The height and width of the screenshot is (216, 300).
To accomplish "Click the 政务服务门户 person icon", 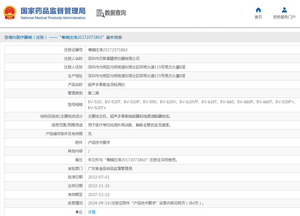I will point(284,10).
